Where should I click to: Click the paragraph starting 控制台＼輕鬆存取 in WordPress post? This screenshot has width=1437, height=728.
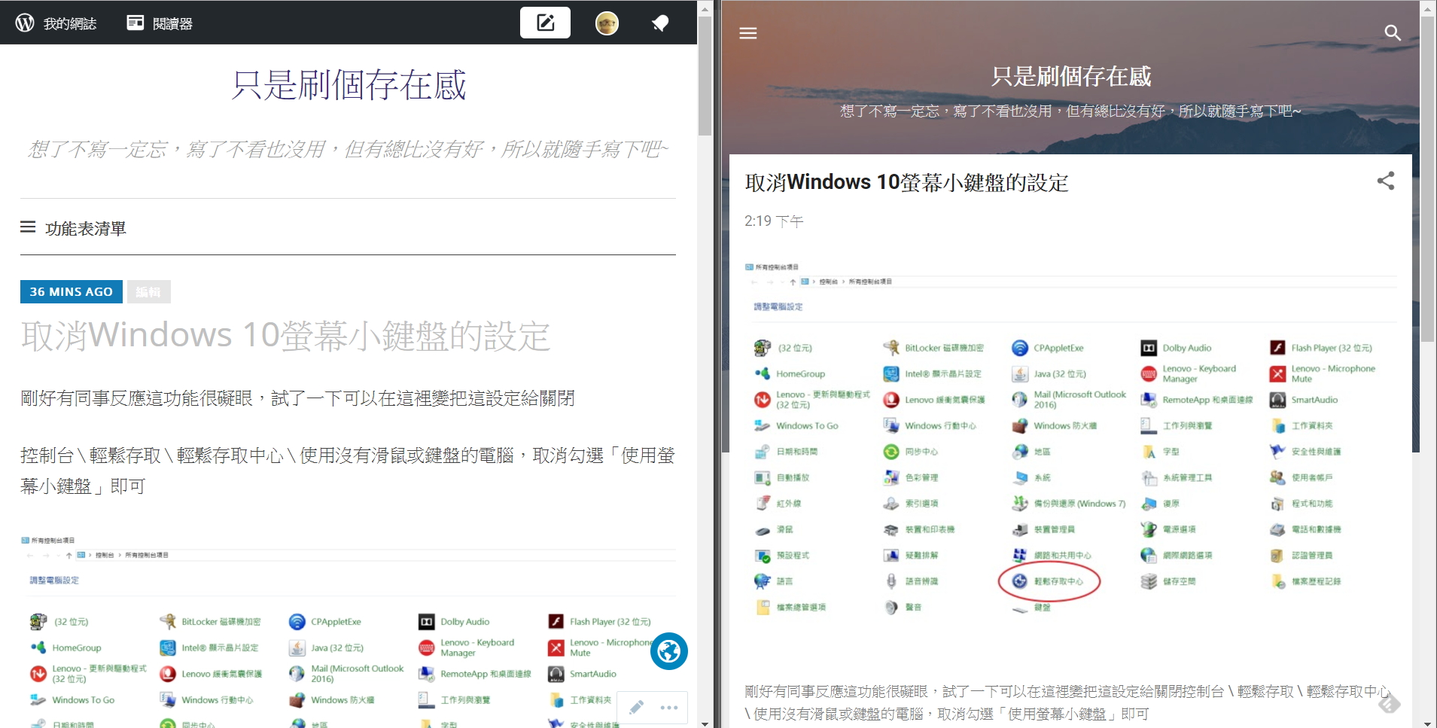(348, 471)
